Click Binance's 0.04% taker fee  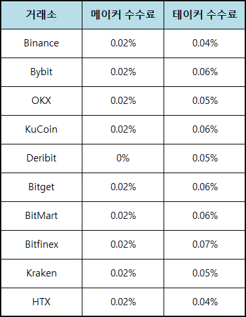pos(205,43)
